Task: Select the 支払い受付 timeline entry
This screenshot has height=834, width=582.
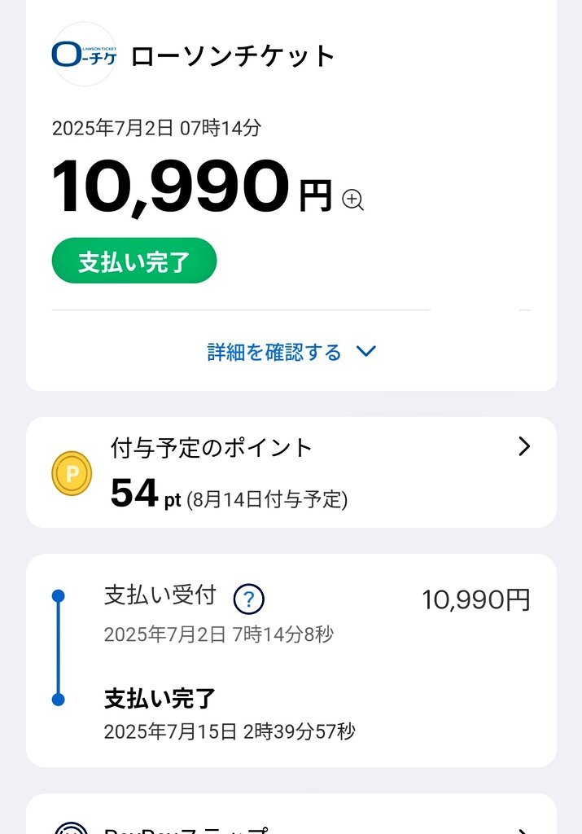Action: [x=160, y=595]
